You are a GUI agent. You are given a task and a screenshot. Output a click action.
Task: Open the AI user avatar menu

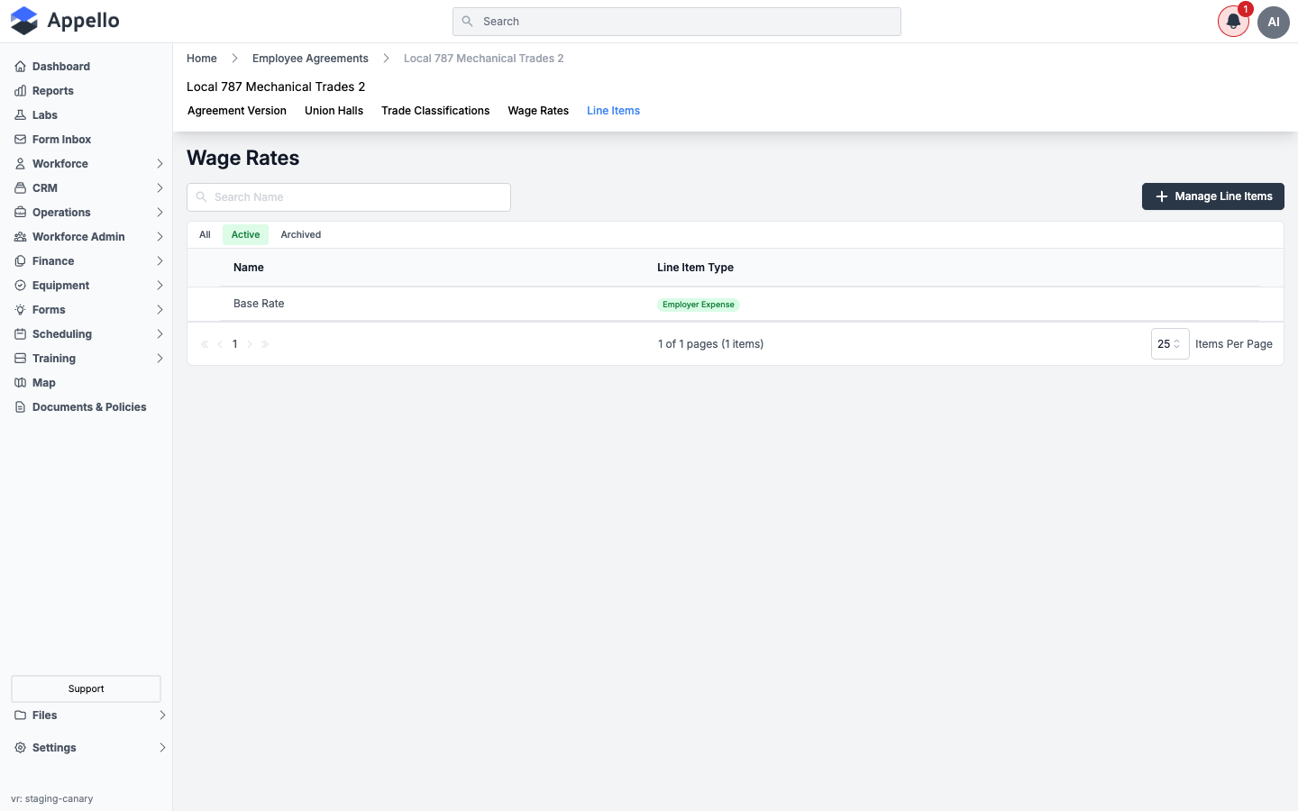point(1274,22)
